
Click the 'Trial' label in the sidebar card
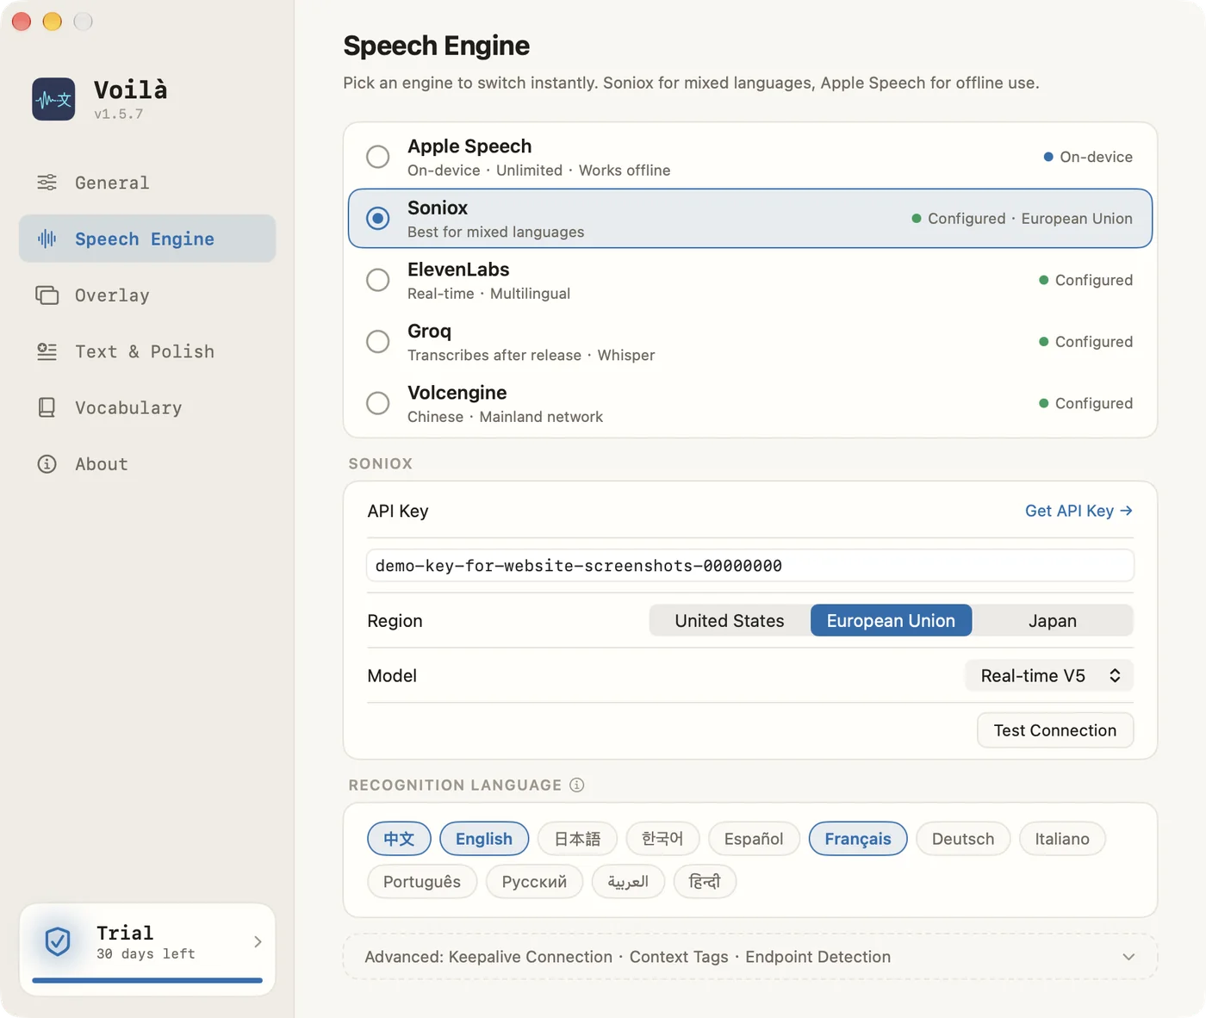125,933
